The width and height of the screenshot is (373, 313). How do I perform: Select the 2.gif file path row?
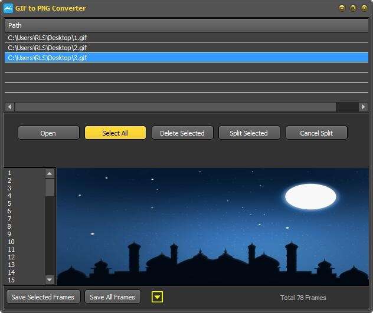coord(186,48)
